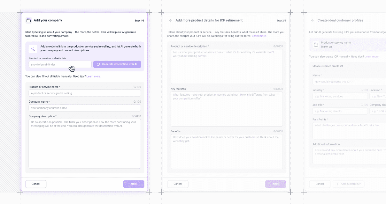Click into the Benefits text area
This screenshot has height=204, width=386.
tap(227, 151)
